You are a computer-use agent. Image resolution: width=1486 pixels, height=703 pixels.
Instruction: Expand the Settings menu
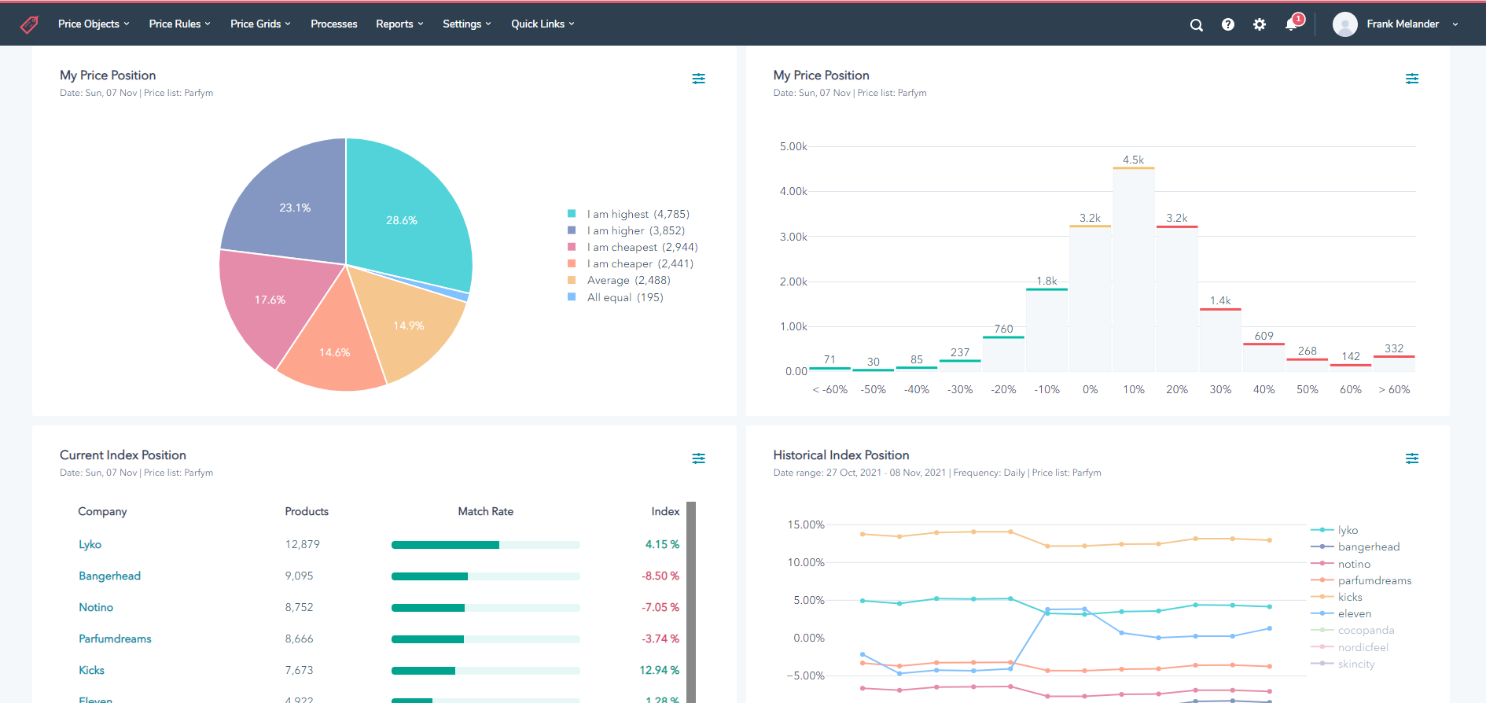[467, 24]
